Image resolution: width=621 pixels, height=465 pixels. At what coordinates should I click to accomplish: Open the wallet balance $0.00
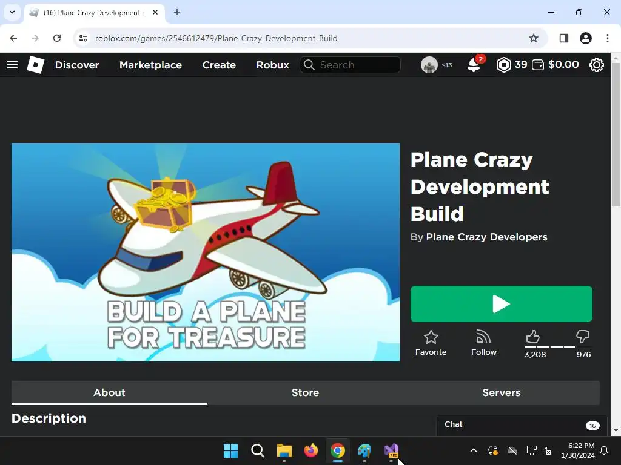(x=556, y=64)
